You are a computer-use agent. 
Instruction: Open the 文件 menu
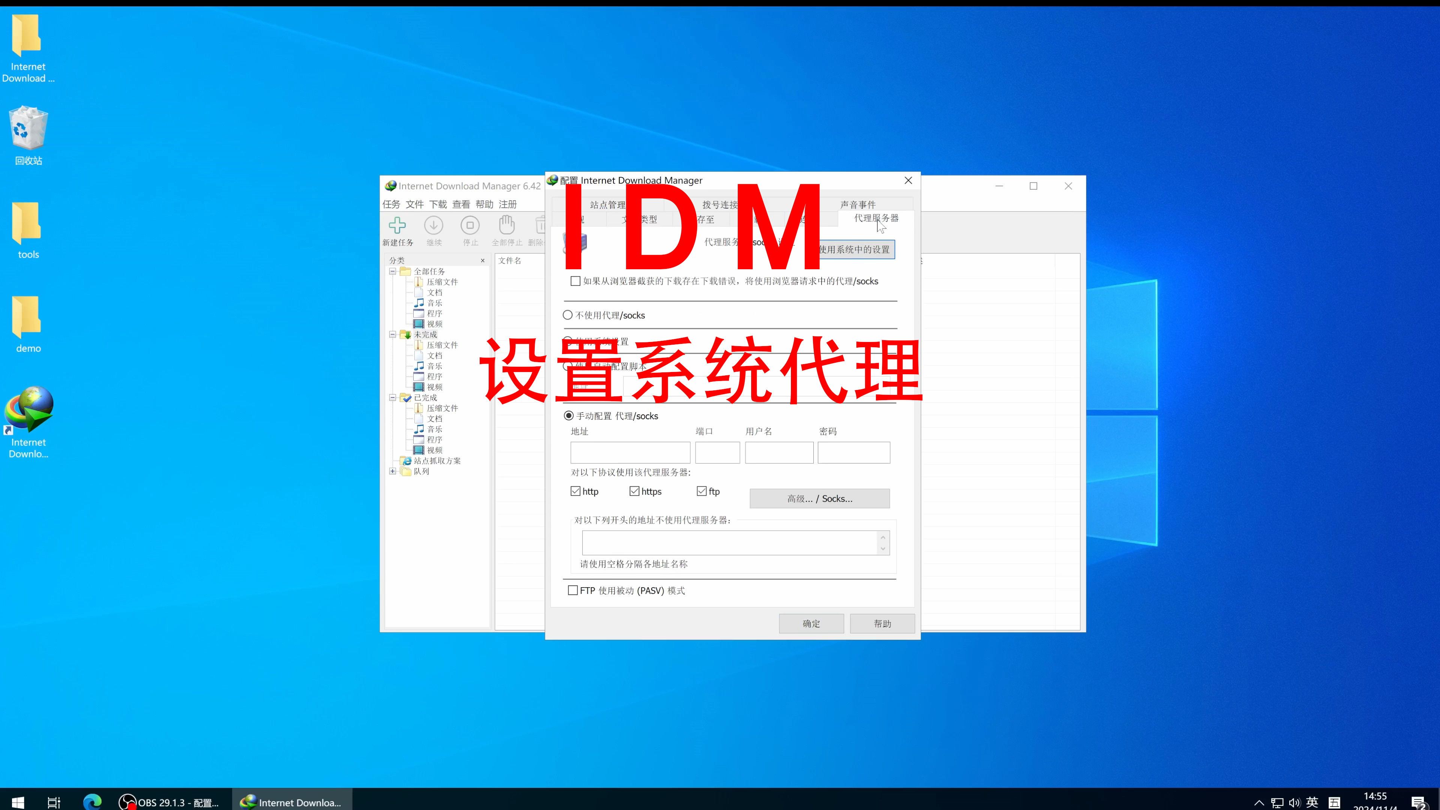click(x=415, y=204)
